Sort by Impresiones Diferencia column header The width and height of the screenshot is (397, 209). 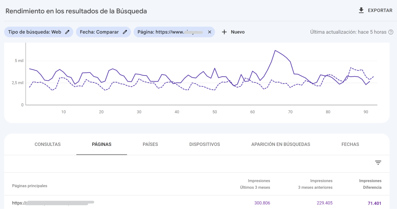click(x=370, y=184)
